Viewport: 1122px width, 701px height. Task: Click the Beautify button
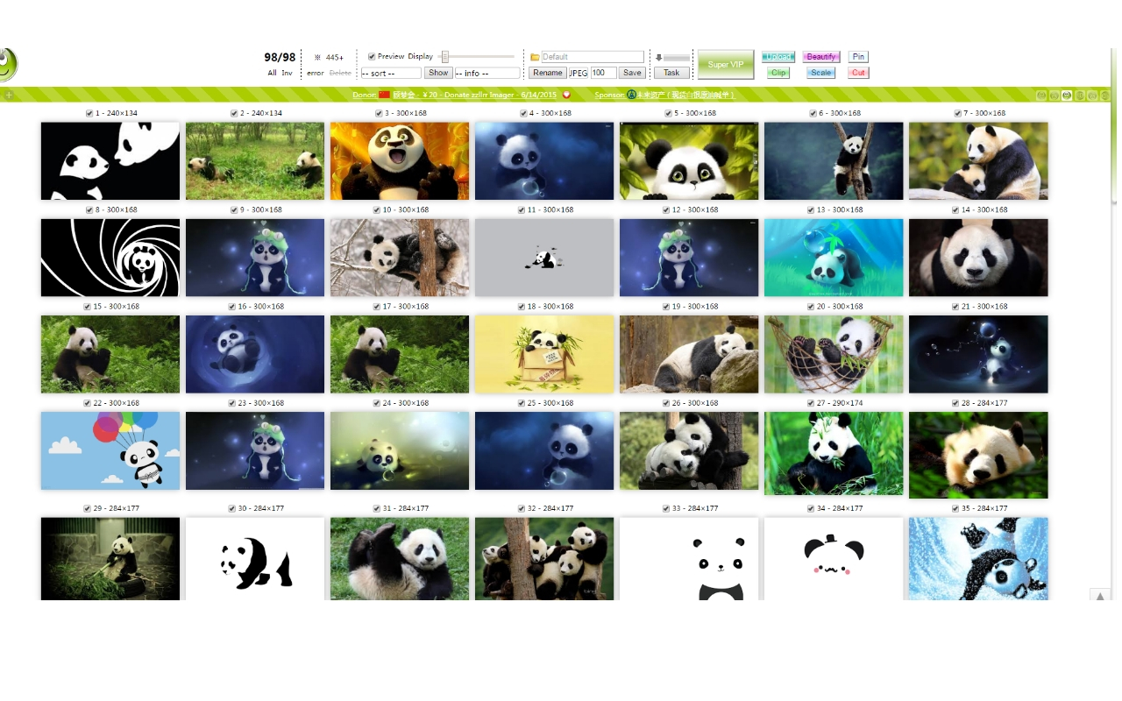[x=821, y=56]
